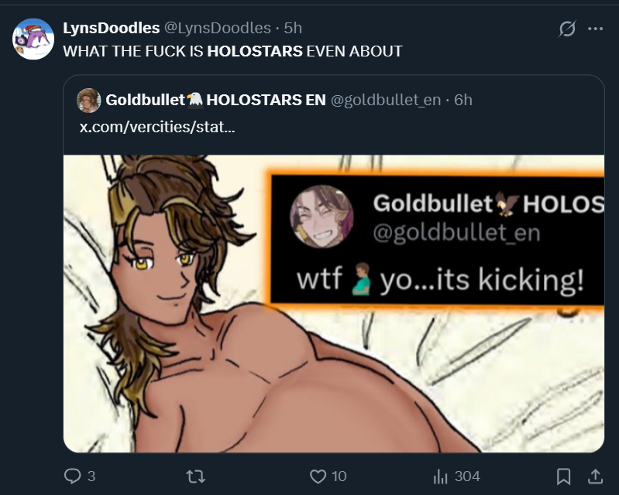
Task: Open the quoted post artwork image
Action: pyautogui.click(x=334, y=303)
